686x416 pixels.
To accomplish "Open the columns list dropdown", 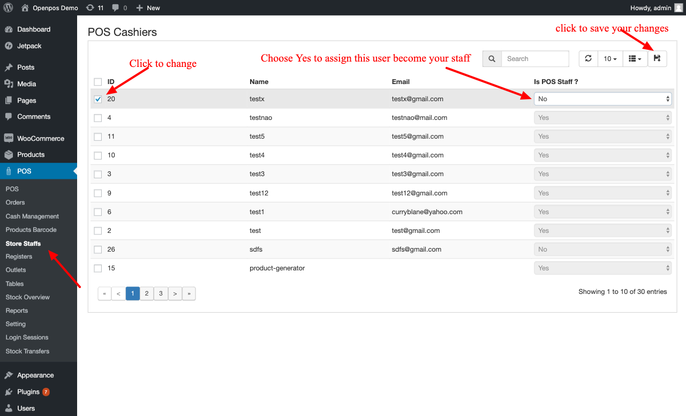I will [x=635, y=59].
